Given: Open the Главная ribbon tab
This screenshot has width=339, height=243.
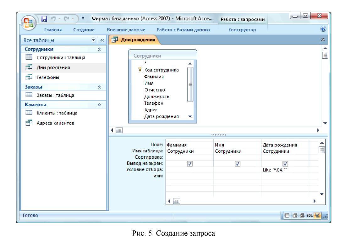Looking at the screenshot, I should (x=53, y=30).
